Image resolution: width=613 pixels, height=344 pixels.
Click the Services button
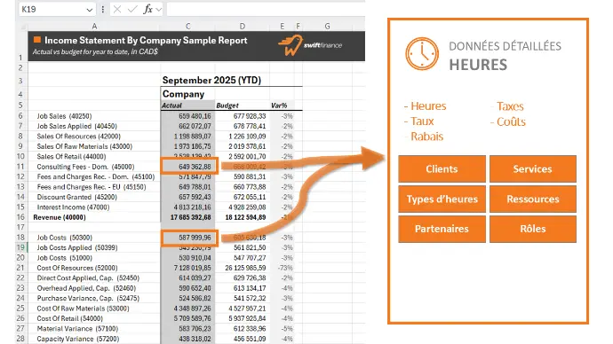(532, 168)
